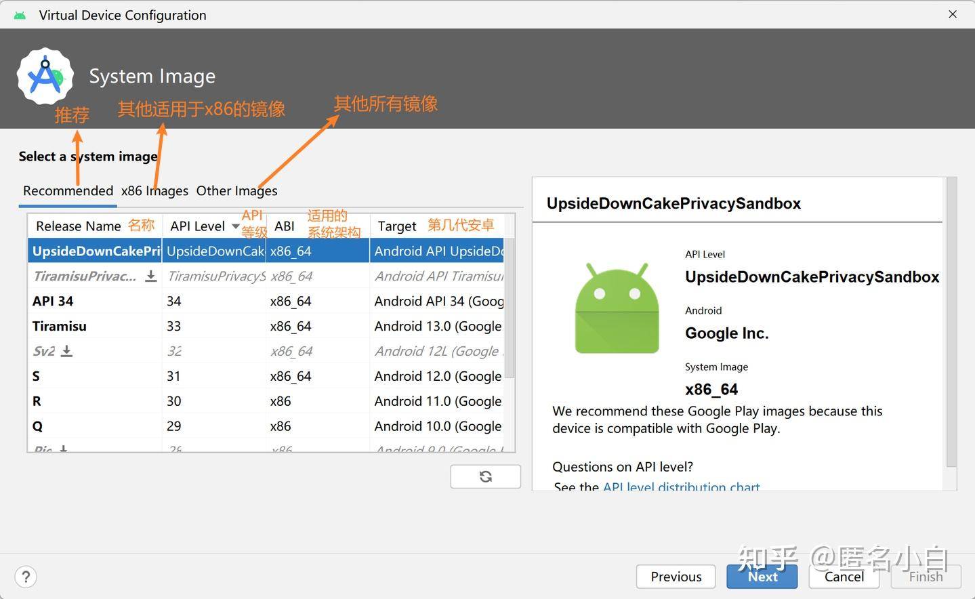
Task: Click the details panel vertical scrollbar
Action: tap(951, 322)
